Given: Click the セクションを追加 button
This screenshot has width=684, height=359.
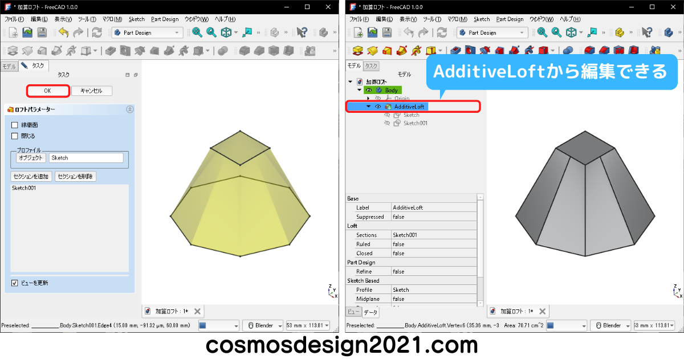Looking at the screenshot, I should (x=31, y=177).
